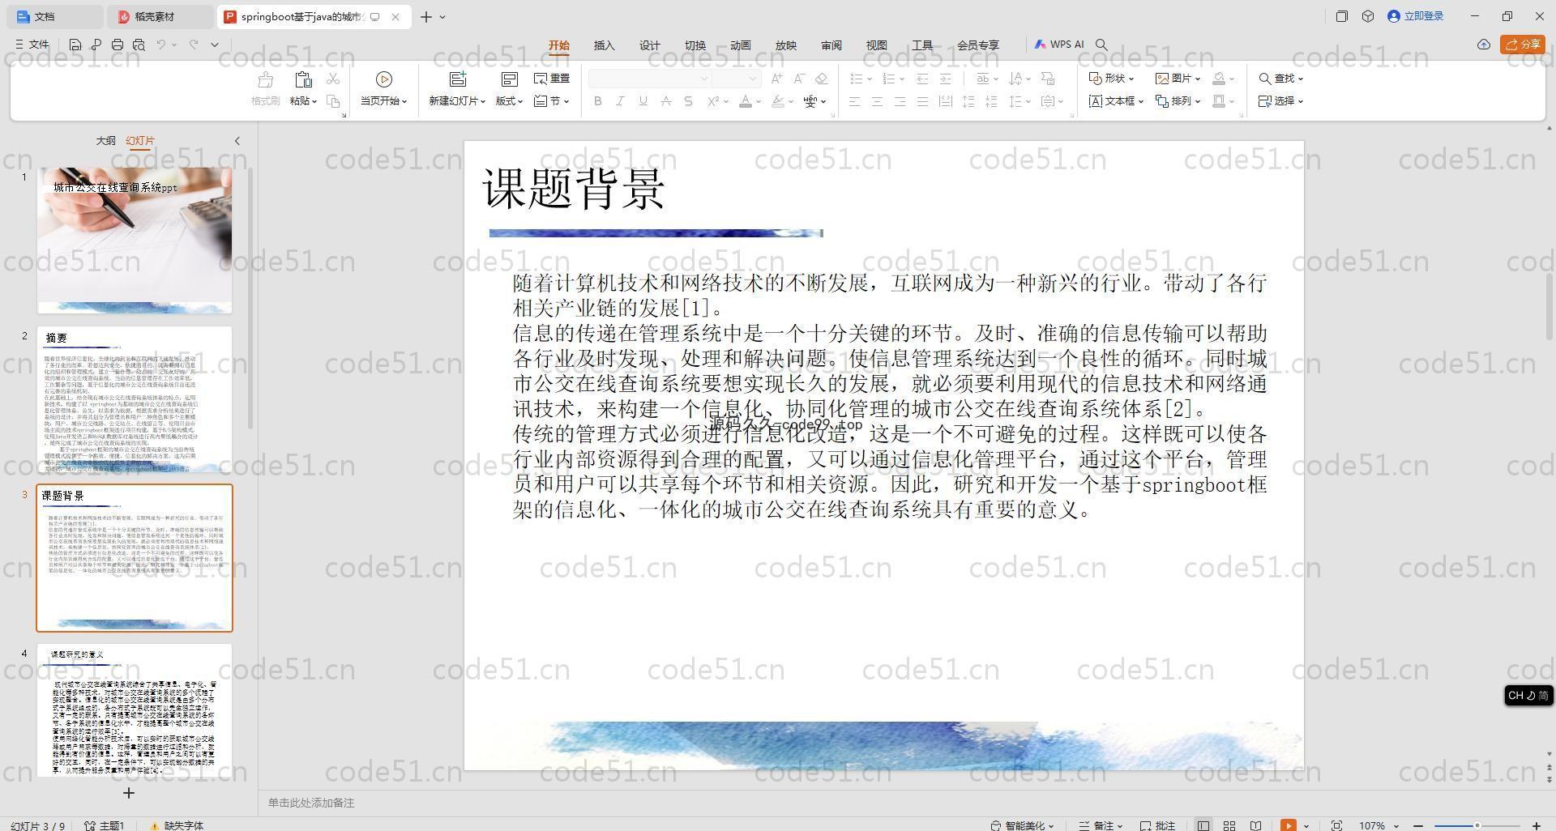Switch to the Outline (大纲) panel tab
1556x831 pixels.
(105, 141)
